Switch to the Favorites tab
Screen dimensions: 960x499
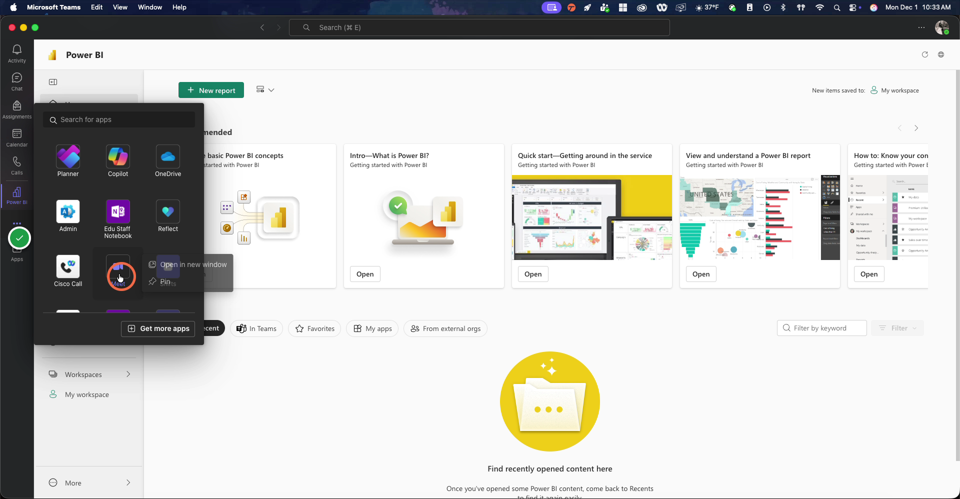[315, 328]
